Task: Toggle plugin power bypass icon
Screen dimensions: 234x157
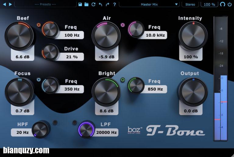Action: [x=230, y=4]
